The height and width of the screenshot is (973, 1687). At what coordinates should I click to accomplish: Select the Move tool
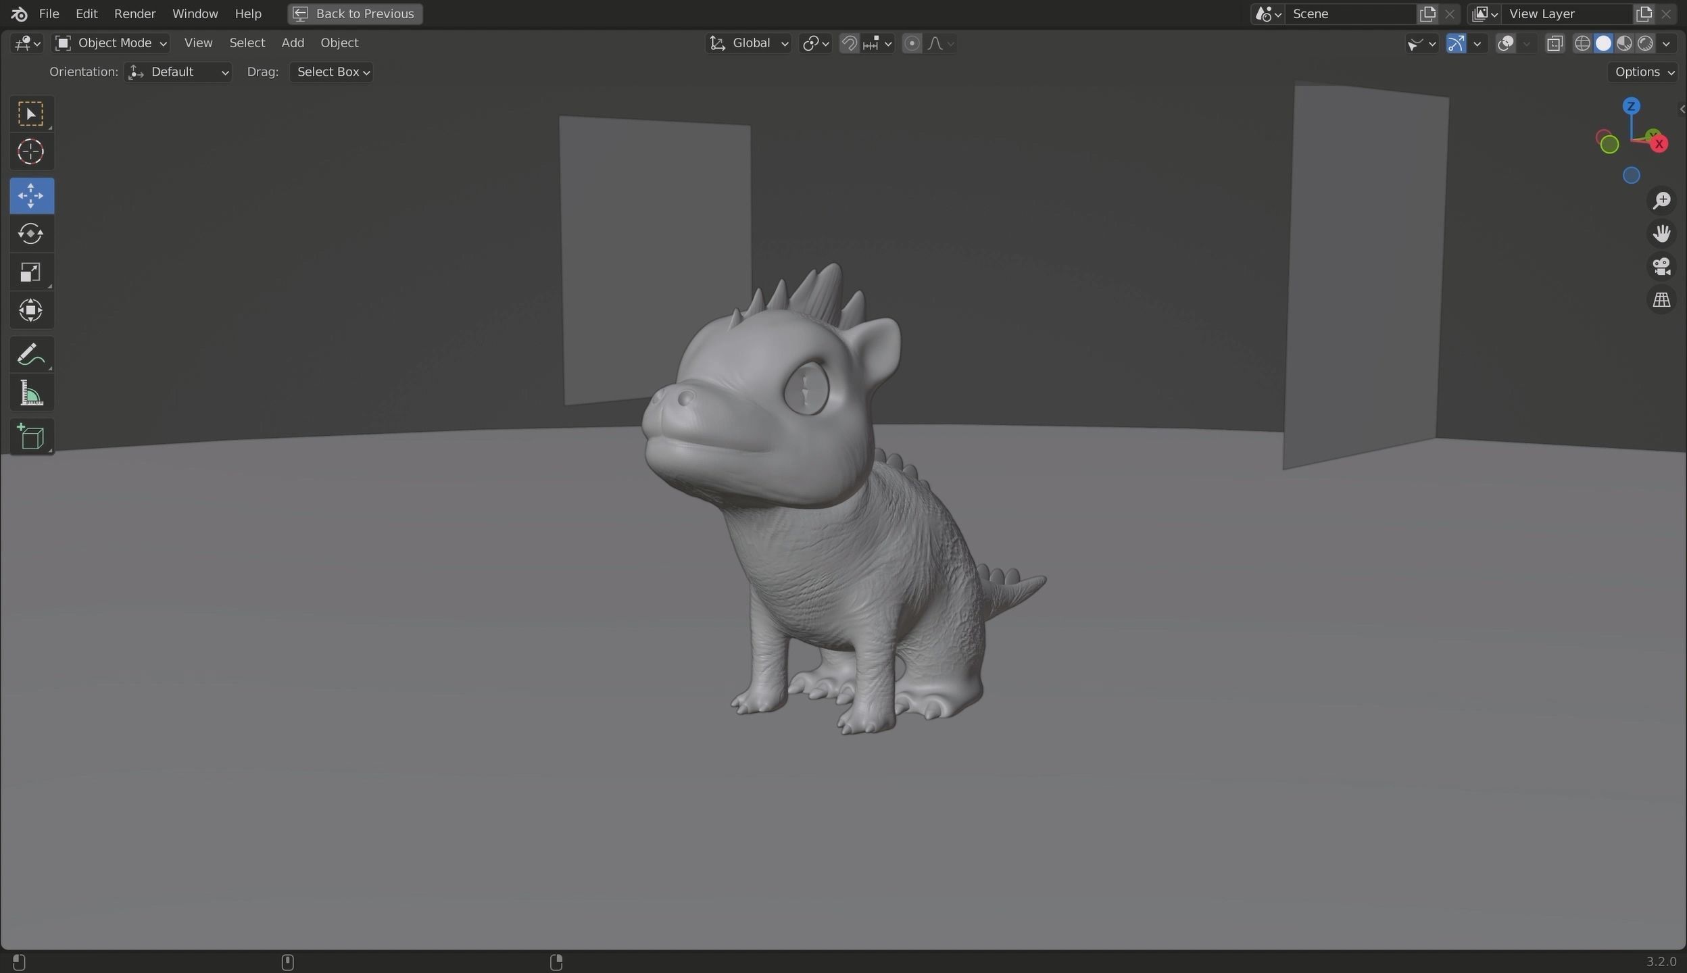(31, 196)
